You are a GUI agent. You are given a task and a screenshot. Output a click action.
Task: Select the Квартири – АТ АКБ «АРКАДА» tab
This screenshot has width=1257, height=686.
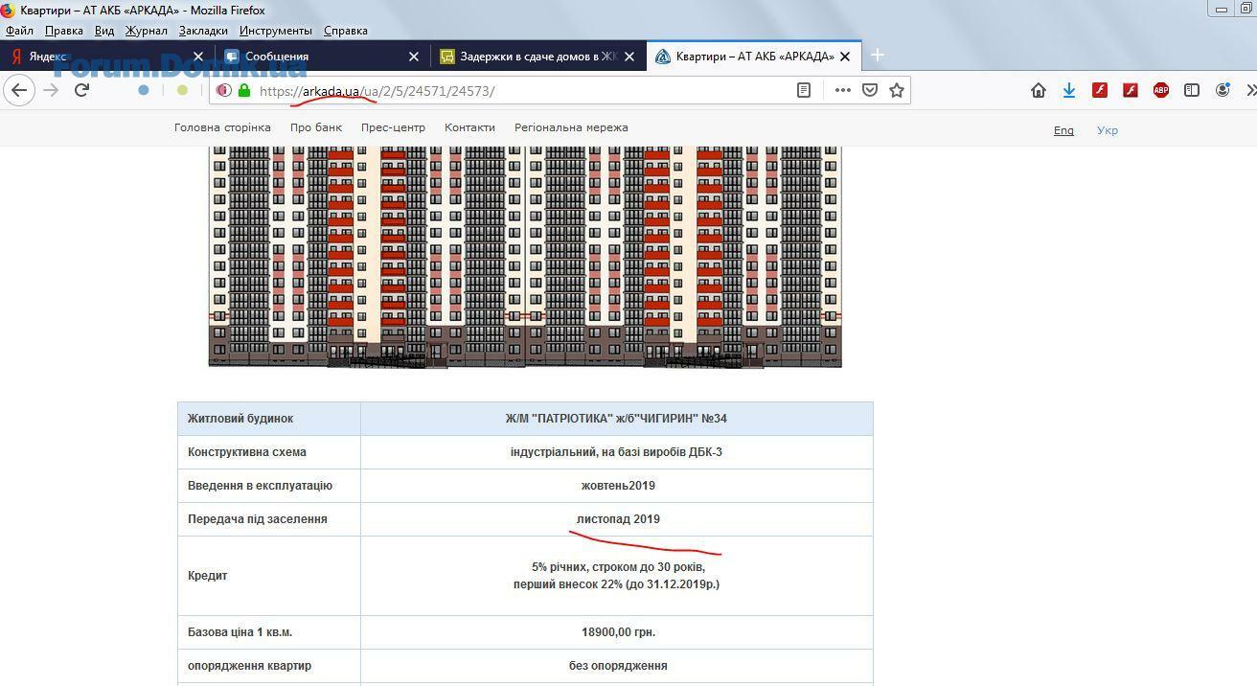point(754,57)
